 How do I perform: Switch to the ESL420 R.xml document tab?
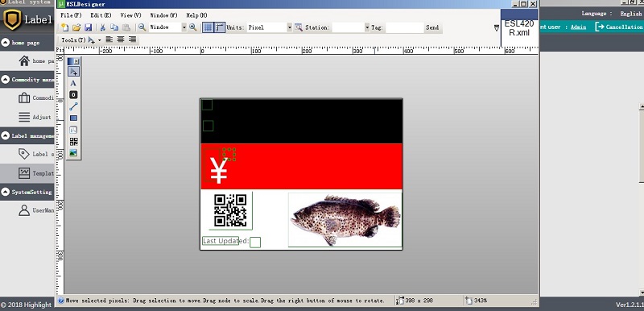click(519, 28)
